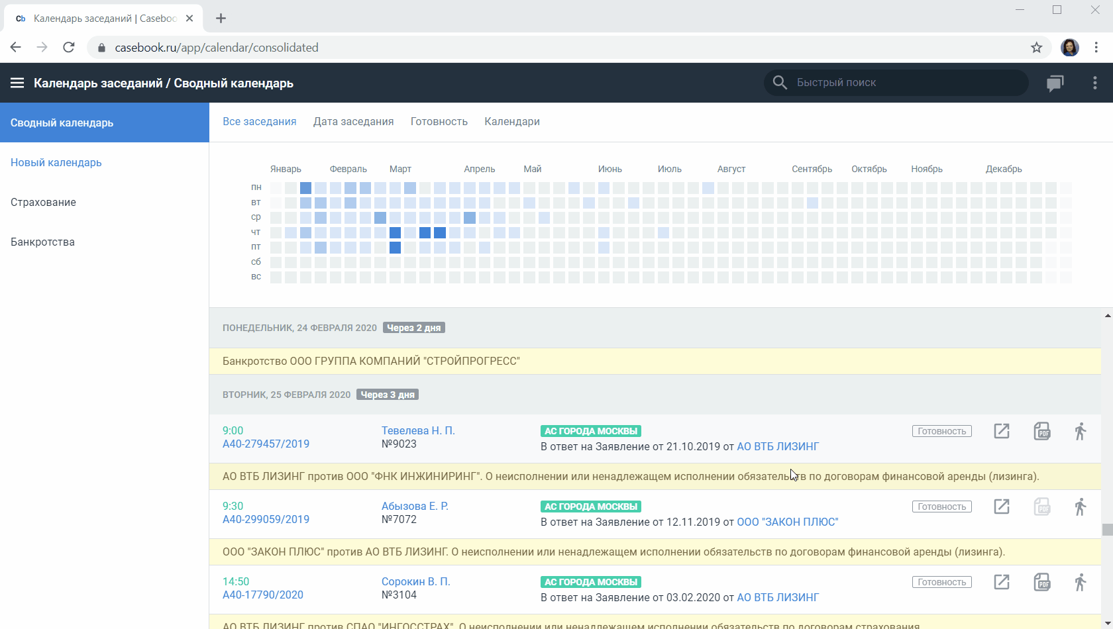Click the АС ГОРОДА МОСКВЫ badge for 9:30 hearing
Viewport: 1113px width, 629px height.
[591, 507]
